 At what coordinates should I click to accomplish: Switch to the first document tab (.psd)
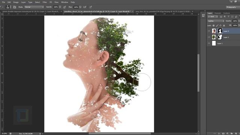tap(31, 12)
